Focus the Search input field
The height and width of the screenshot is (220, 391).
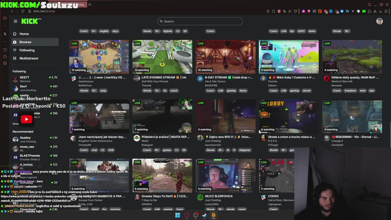200,21
